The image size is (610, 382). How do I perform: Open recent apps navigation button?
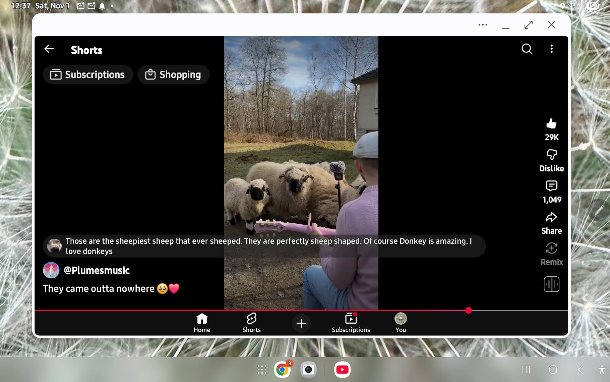pos(526,370)
